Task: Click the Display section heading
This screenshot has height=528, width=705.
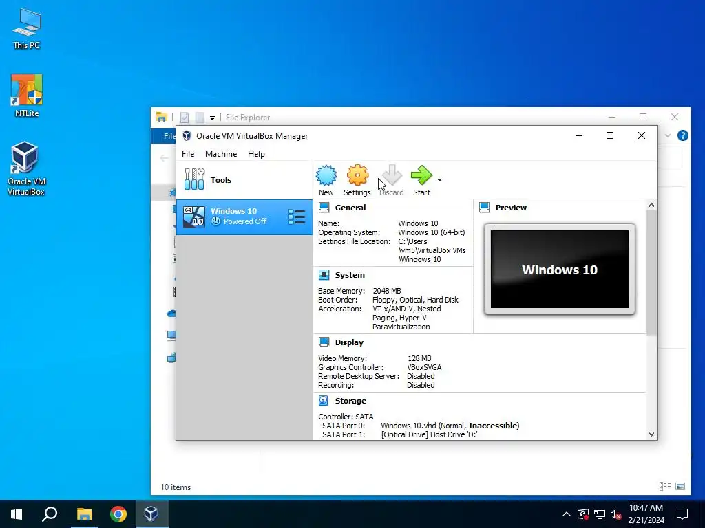Action: click(x=349, y=342)
